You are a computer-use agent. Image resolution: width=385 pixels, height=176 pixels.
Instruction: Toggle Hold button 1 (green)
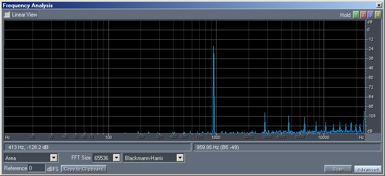(356, 15)
